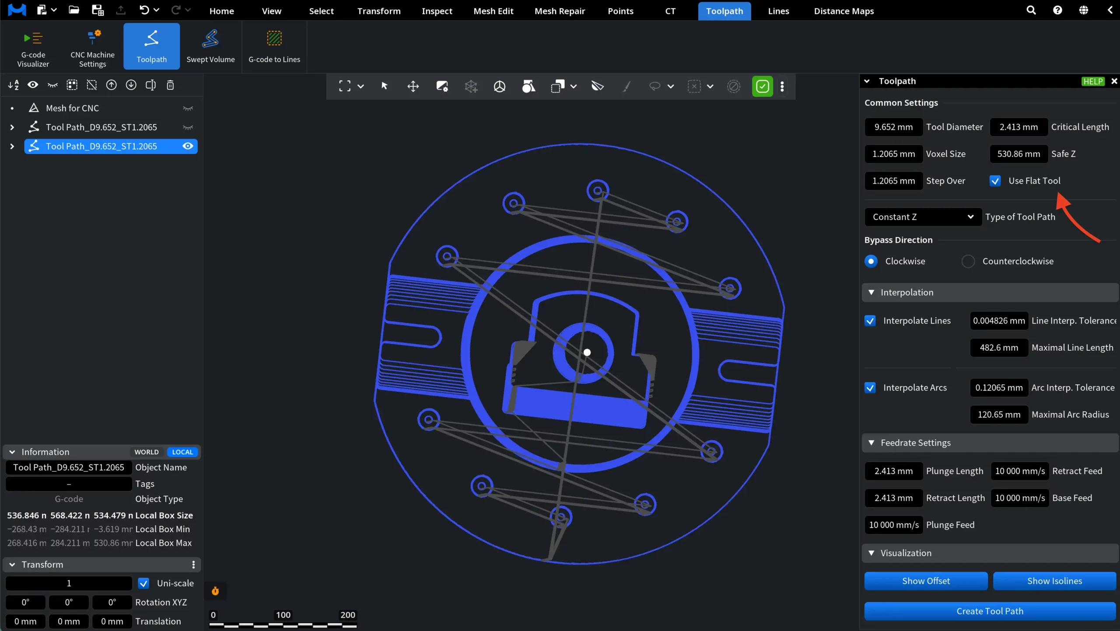
Task: Click the move object up icon
Action: point(112,85)
